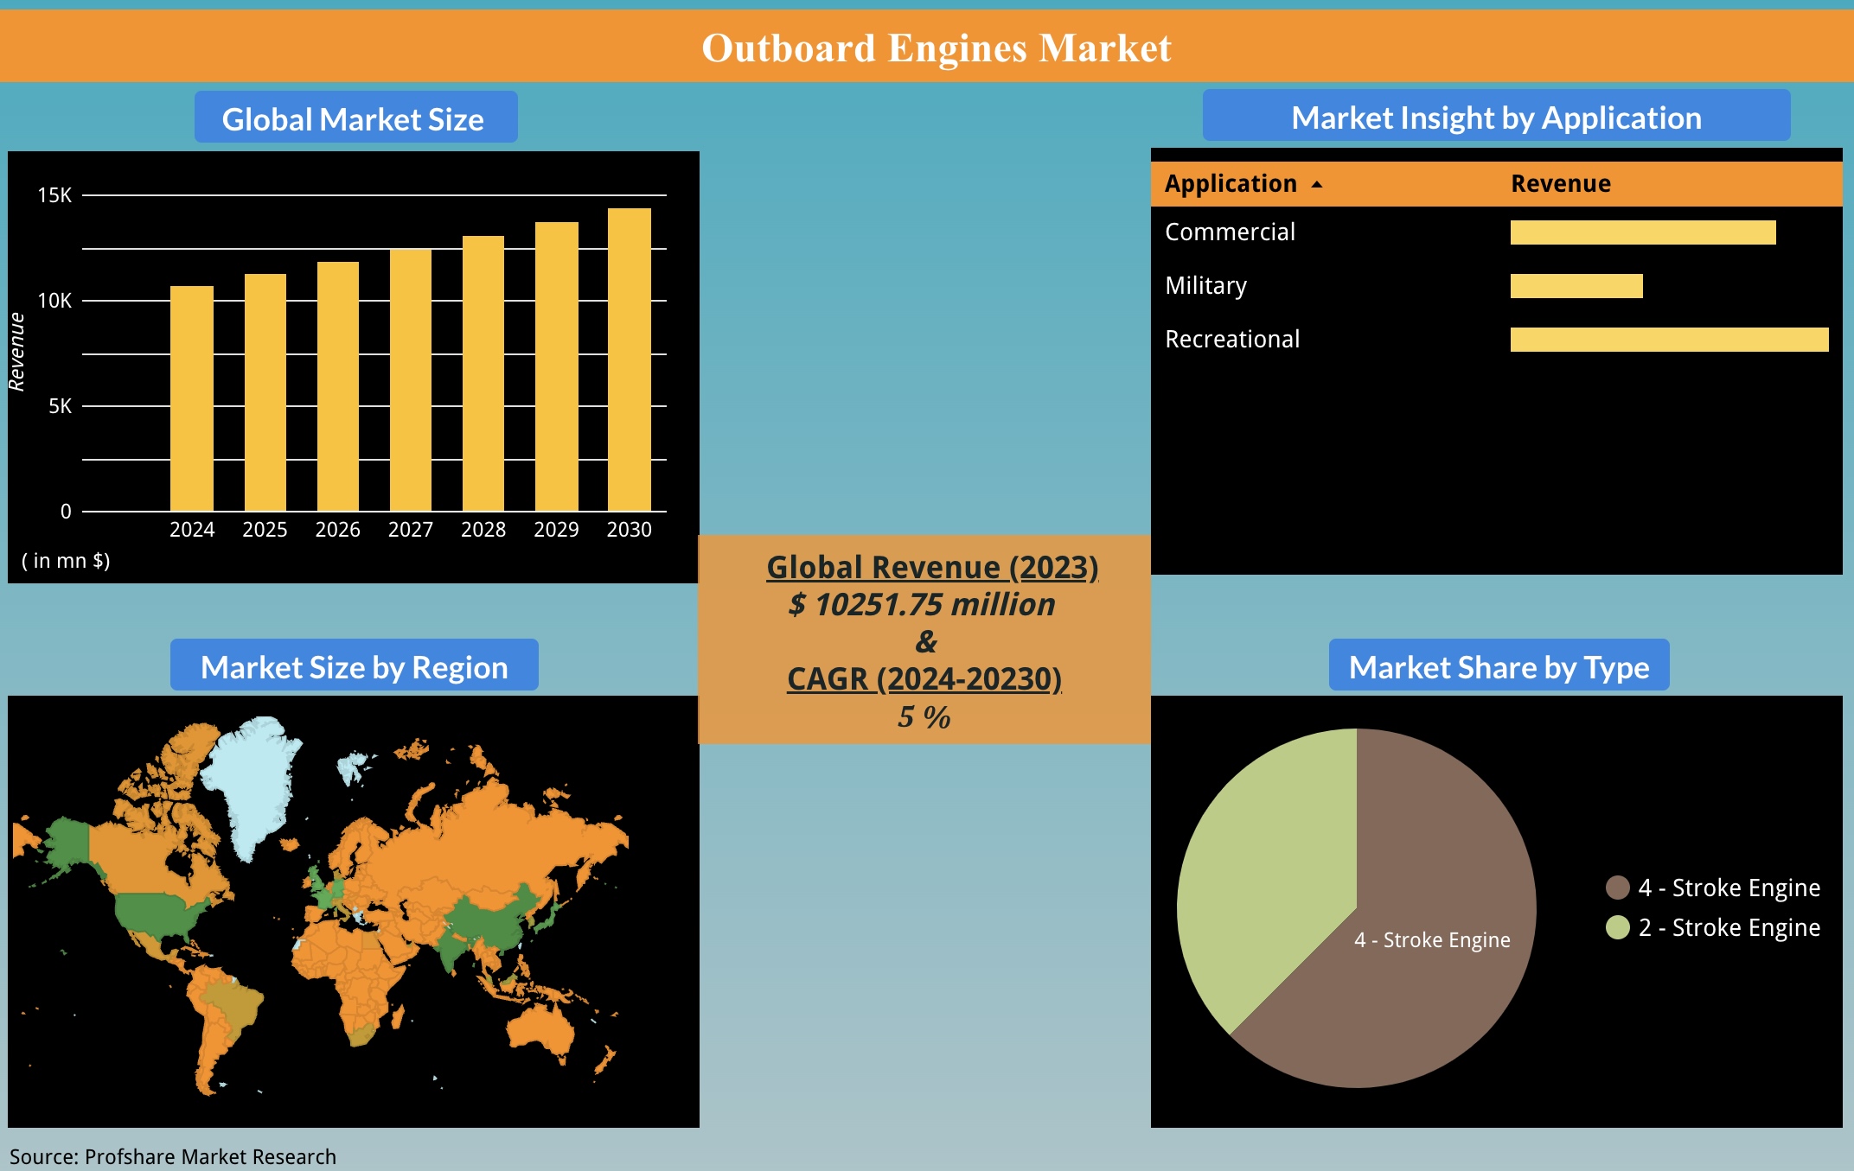Click the ( in mn $) unit note
This screenshot has width=1854, height=1171.
66,561
